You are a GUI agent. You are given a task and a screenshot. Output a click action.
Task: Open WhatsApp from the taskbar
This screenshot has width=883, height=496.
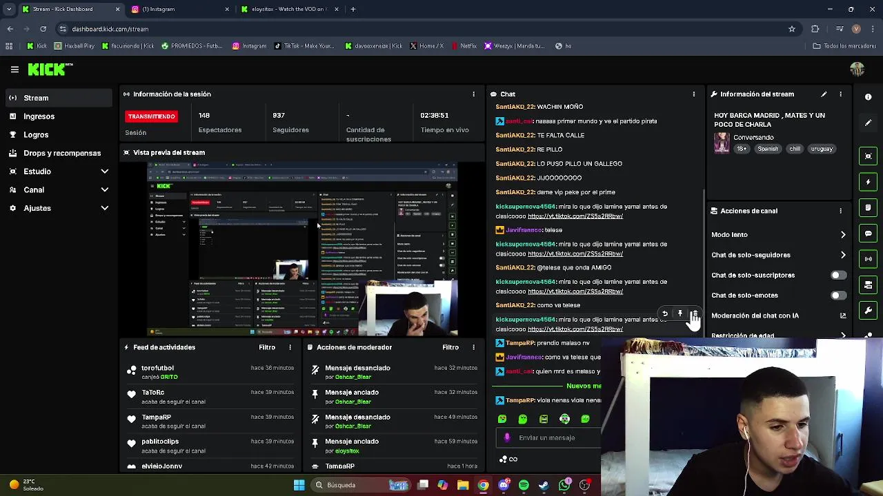[564, 485]
